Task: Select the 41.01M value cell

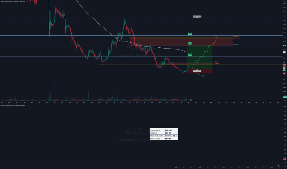Action: [171, 139]
